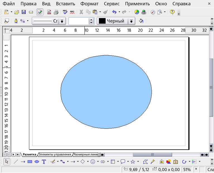The image size is (214, 173).
Task: Expand the line color Черный dropdown
Action: point(132,21)
